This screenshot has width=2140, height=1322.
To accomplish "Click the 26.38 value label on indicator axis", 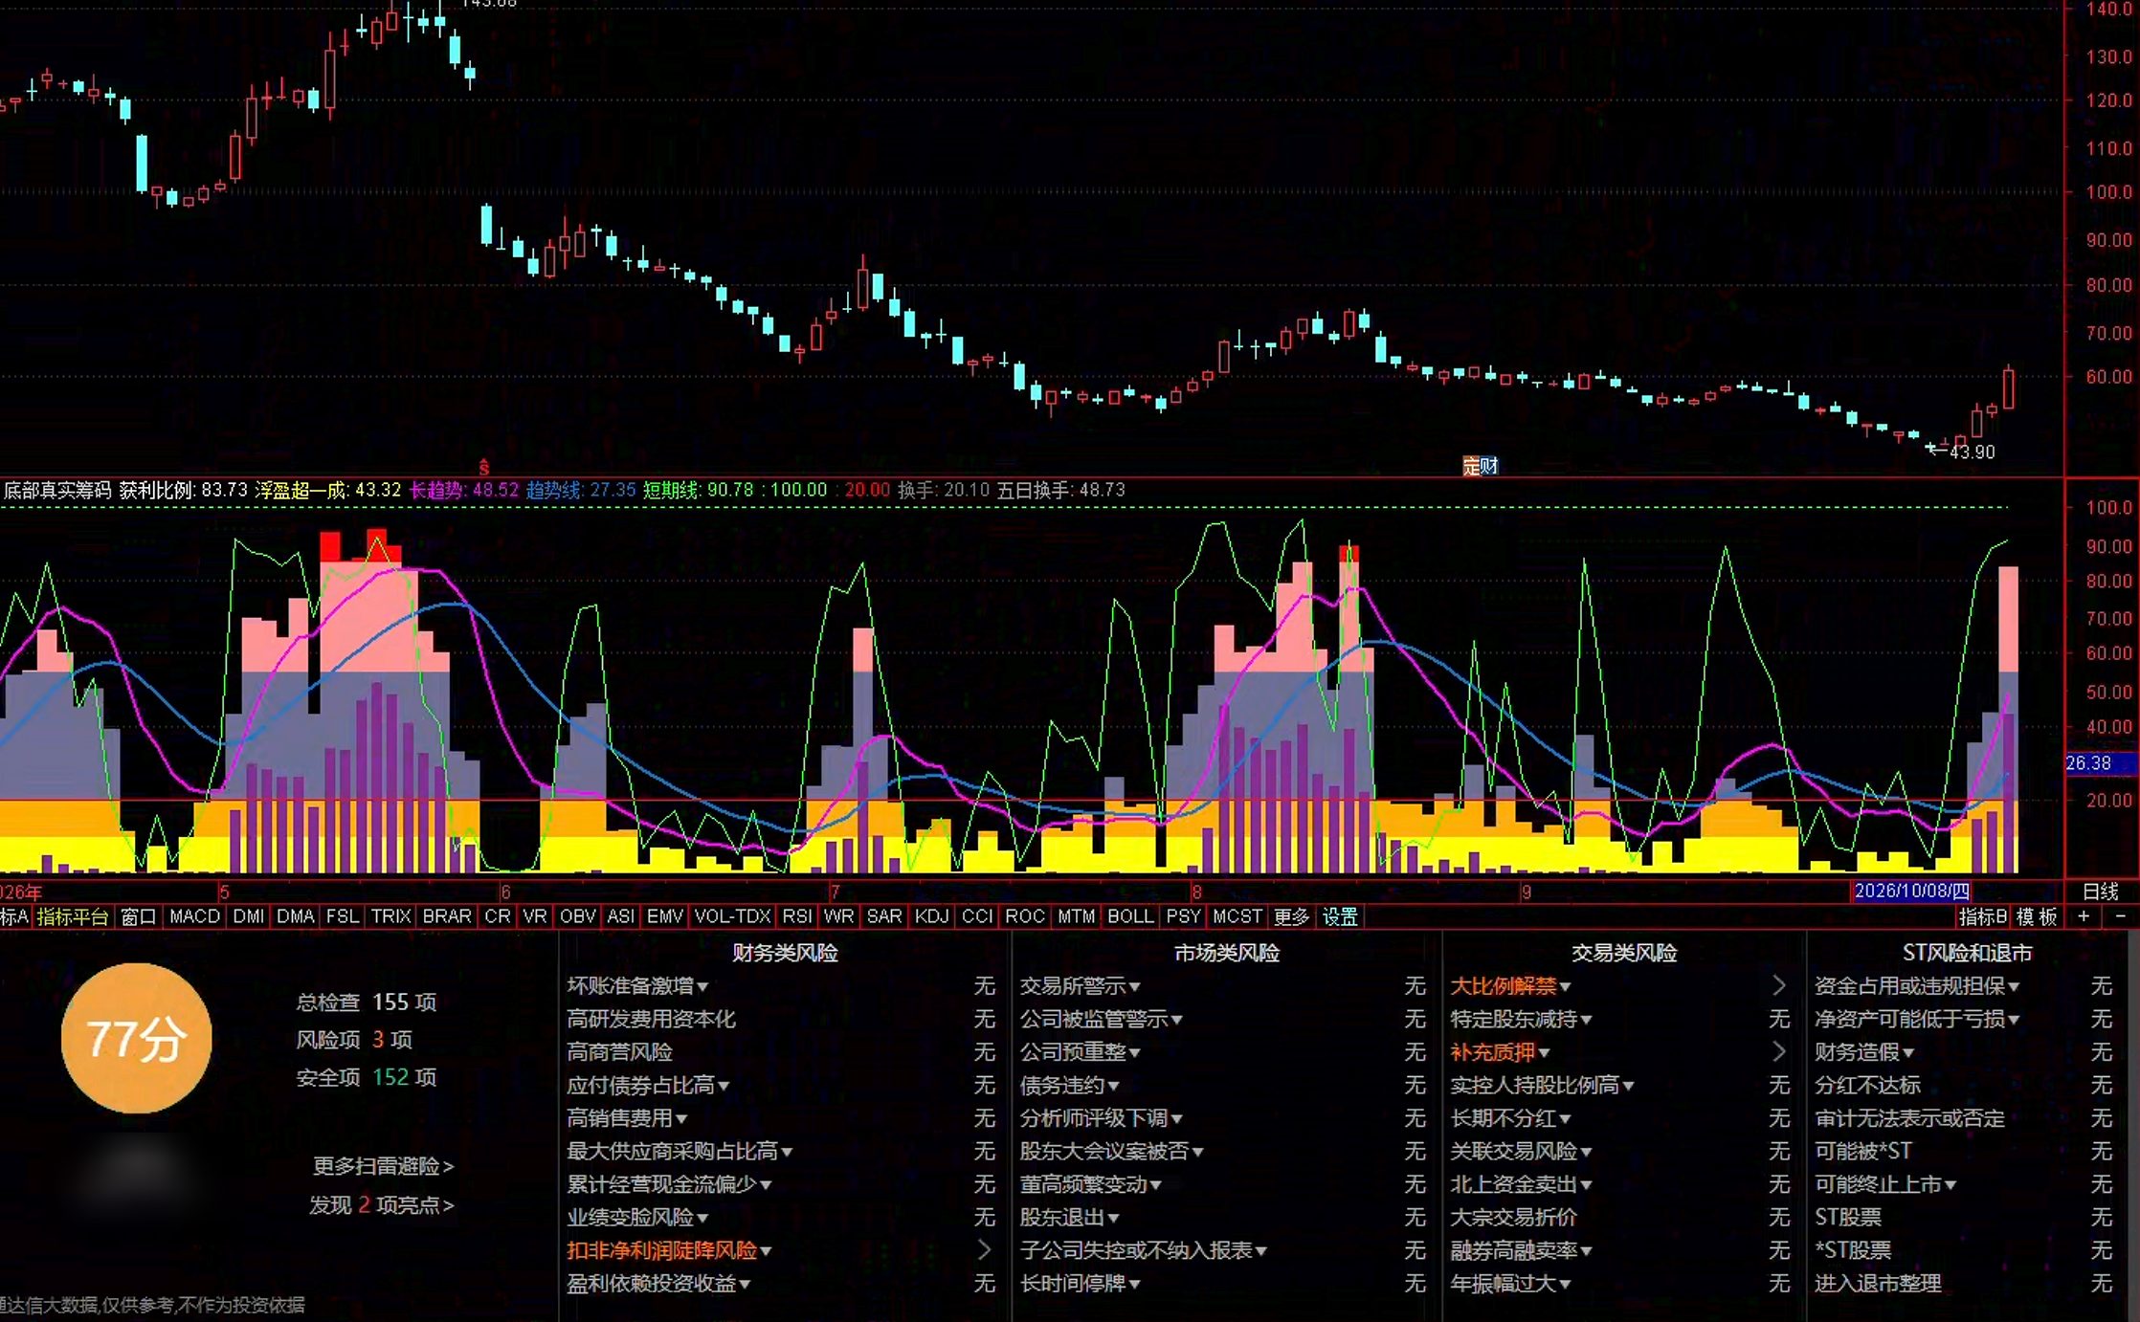I will tap(2100, 763).
